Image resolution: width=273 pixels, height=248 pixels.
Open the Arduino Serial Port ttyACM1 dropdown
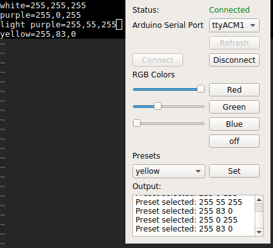pos(234,25)
